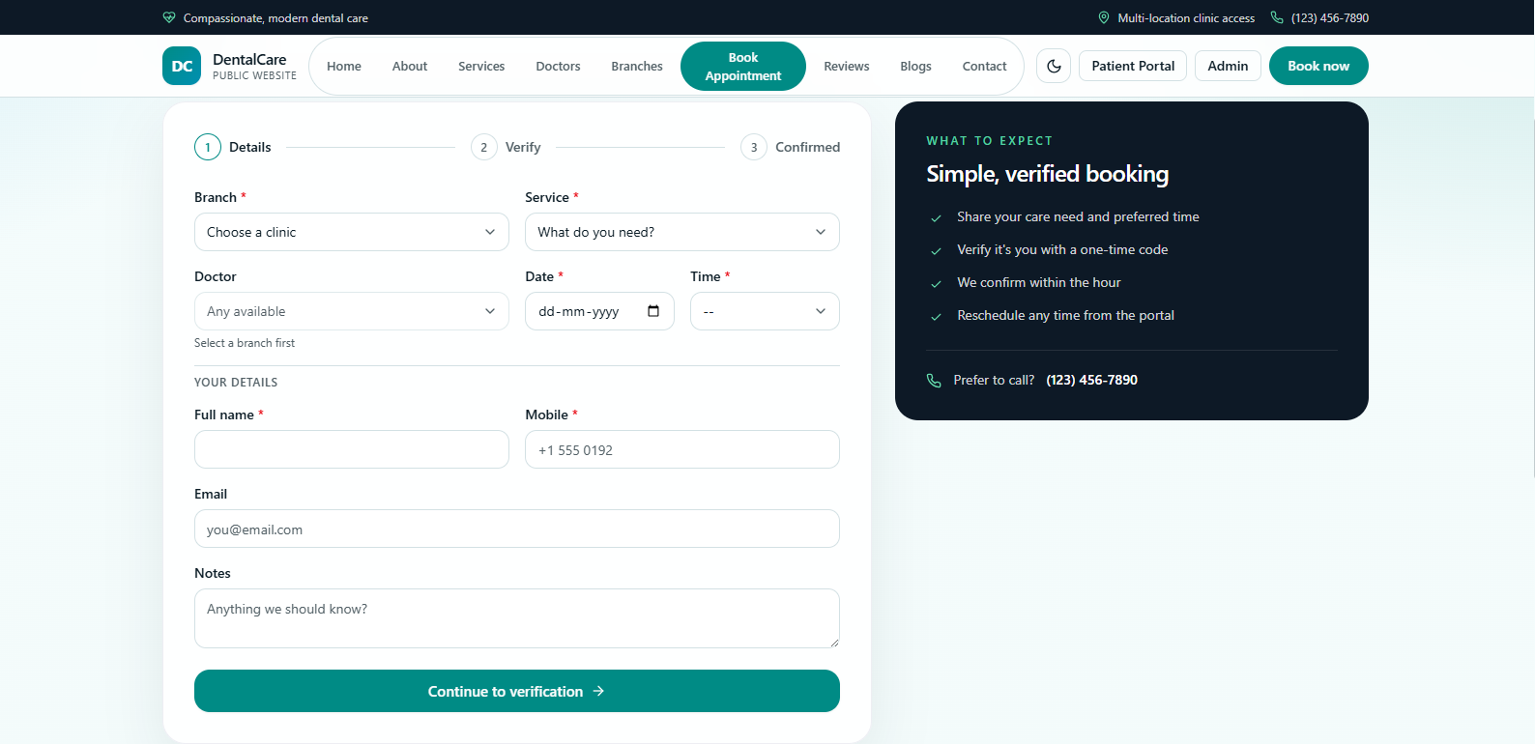This screenshot has height=744, width=1535.
Task: Click 'Multi-location clinic access' text
Action: point(1186,17)
